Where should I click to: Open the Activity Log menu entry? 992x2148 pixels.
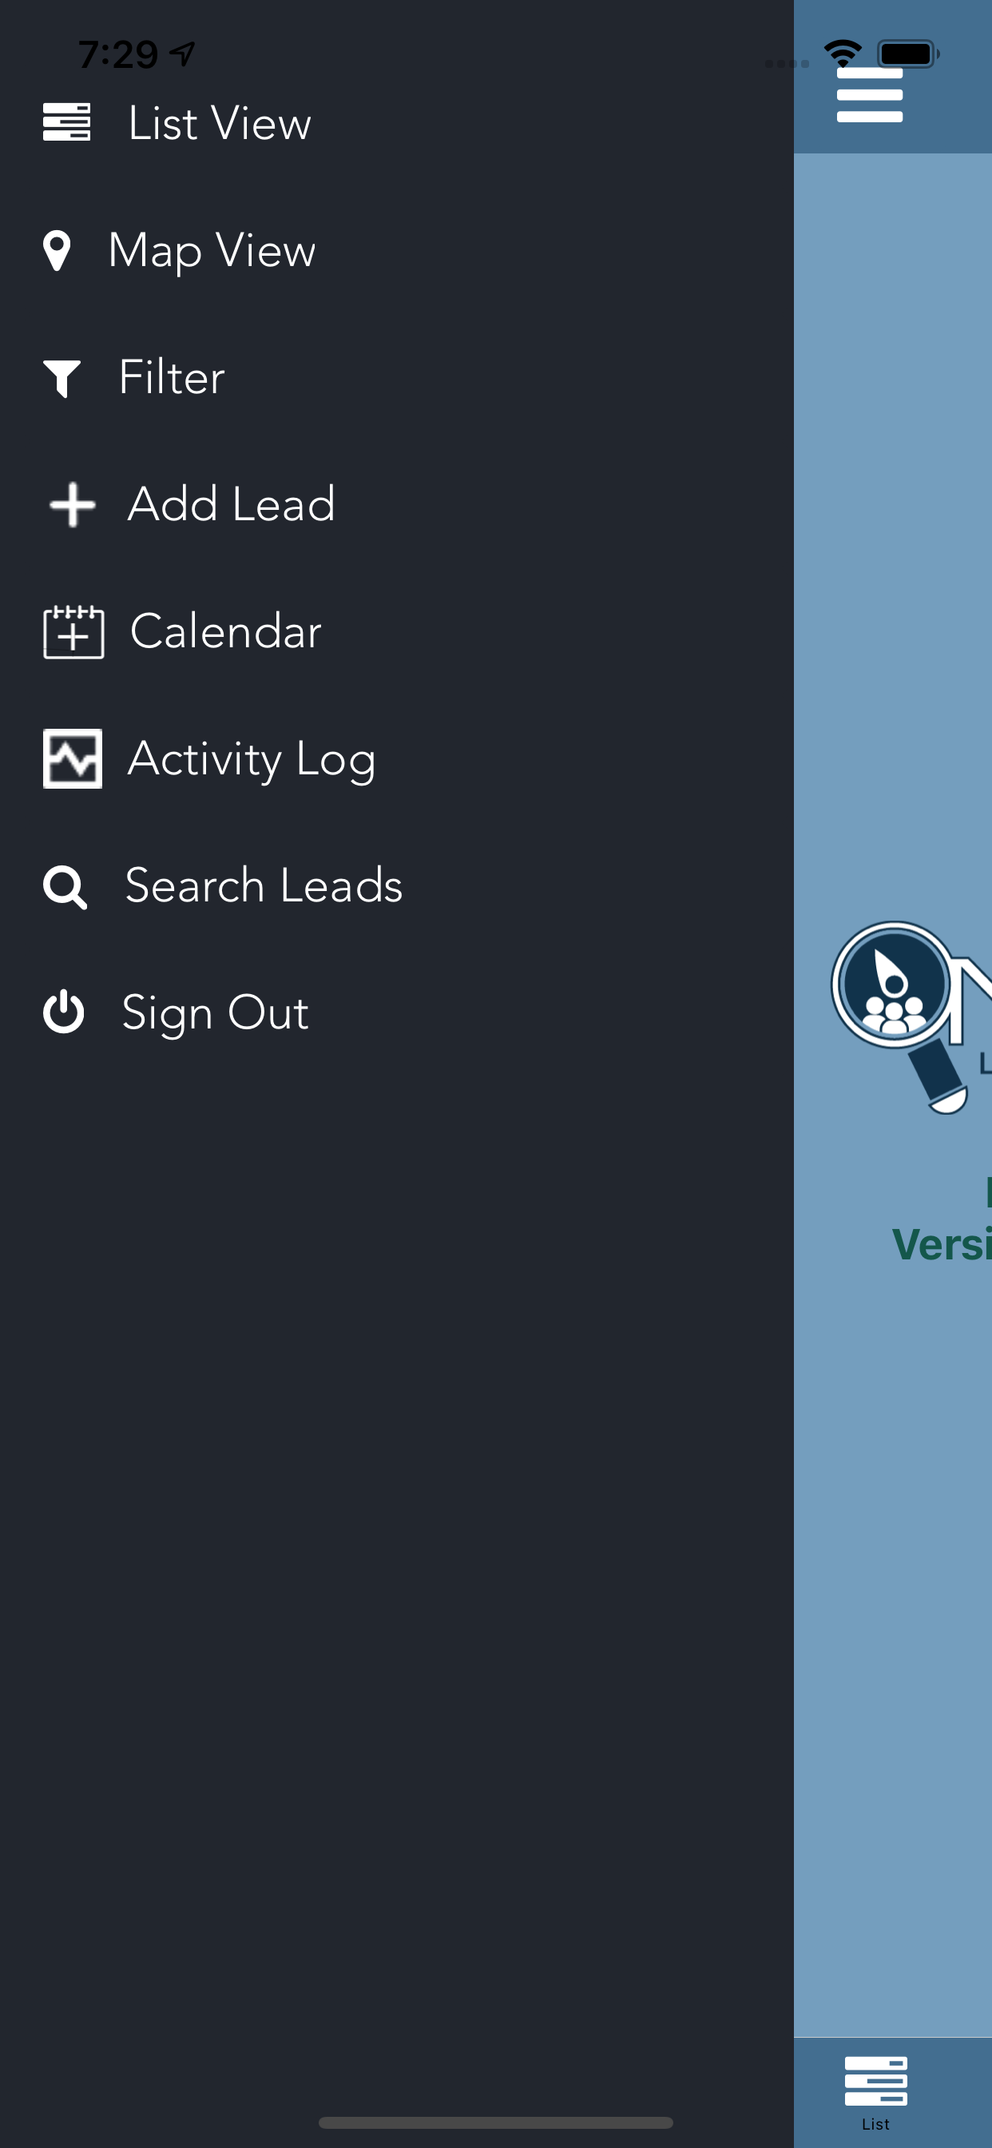pyautogui.click(x=252, y=760)
